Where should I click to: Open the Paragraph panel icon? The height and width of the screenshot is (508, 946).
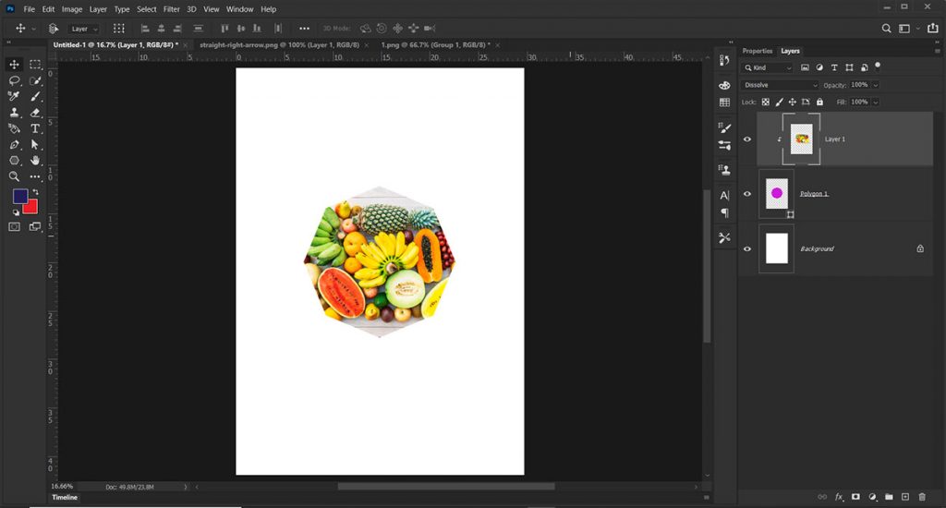click(724, 213)
